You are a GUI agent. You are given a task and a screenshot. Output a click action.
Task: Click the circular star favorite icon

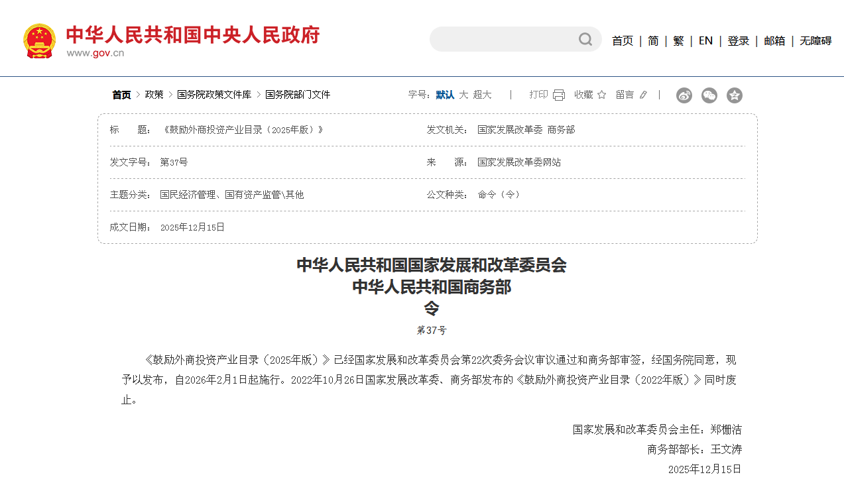point(734,95)
